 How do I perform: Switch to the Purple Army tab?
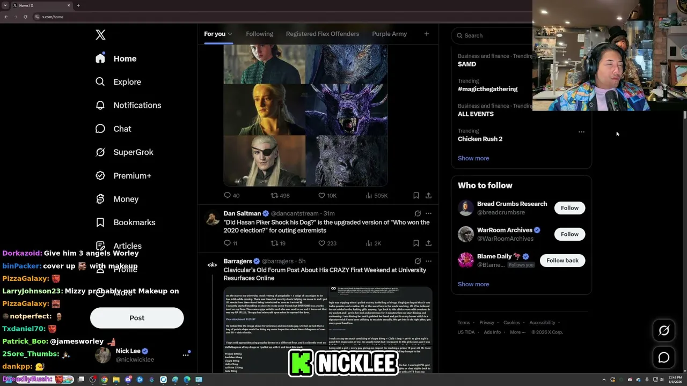(389, 34)
